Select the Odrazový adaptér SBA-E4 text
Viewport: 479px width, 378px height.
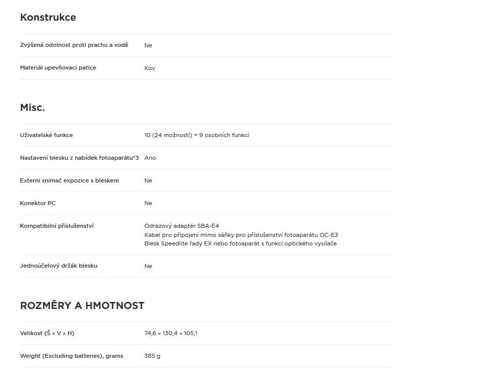click(x=182, y=226)
